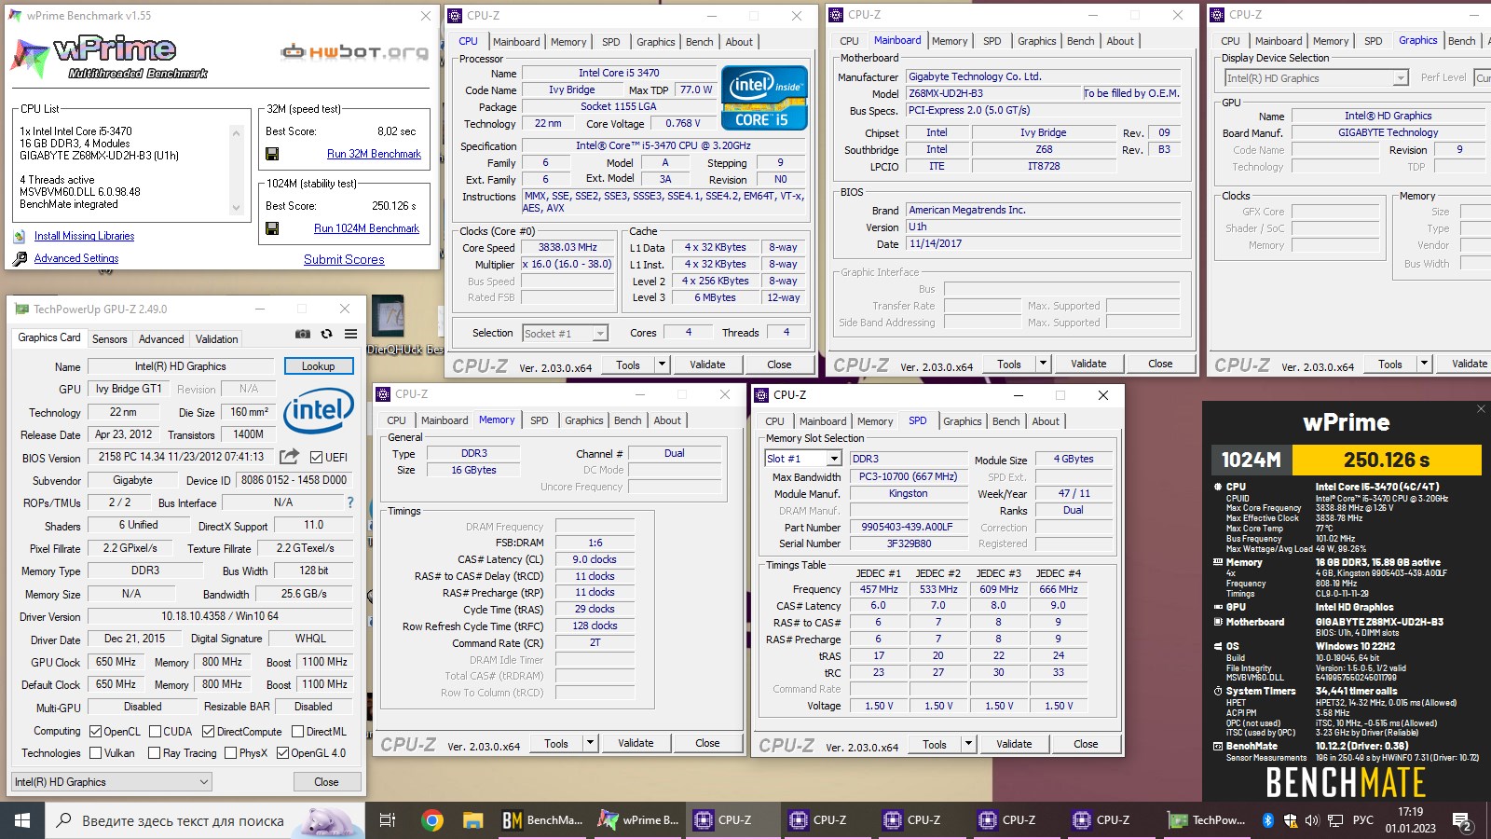This screenshot has height=839, width=1491.
Task: Click the Bus Interface question mark icon
Action: [x=350, y=502]
